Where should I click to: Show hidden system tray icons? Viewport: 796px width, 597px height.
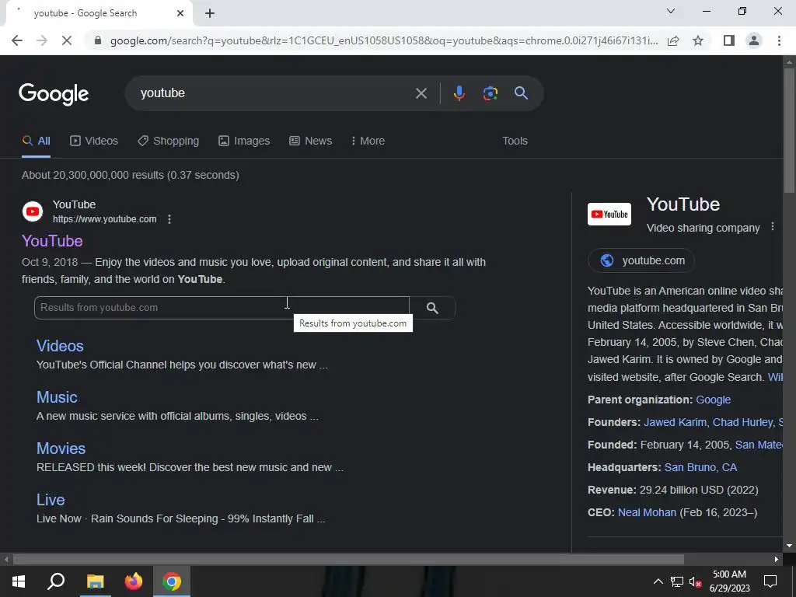point(658,581)
